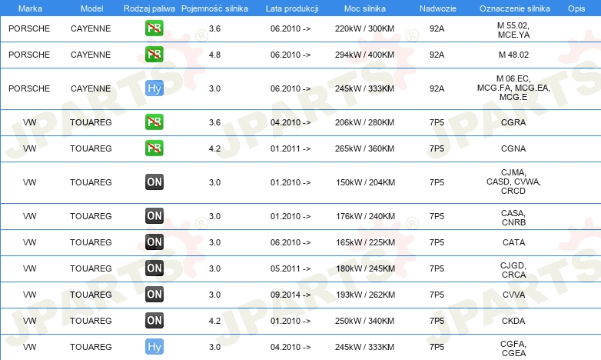The width and height of the screenshot is (601, 360).
Task: Click the 01.2011 -> production date
Action: 291,148
